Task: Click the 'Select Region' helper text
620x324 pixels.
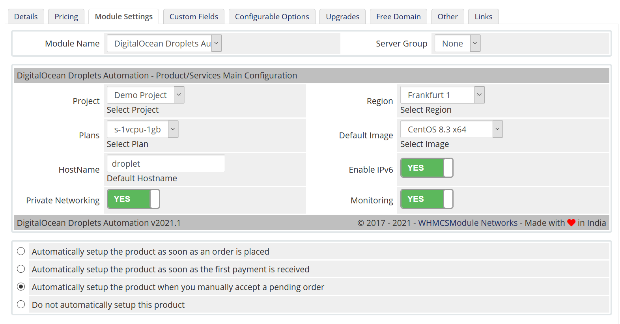Action: (426, 110)
